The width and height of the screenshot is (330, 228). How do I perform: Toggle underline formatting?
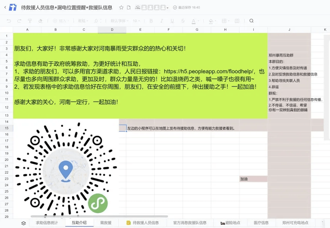click(x=172, y=21)
